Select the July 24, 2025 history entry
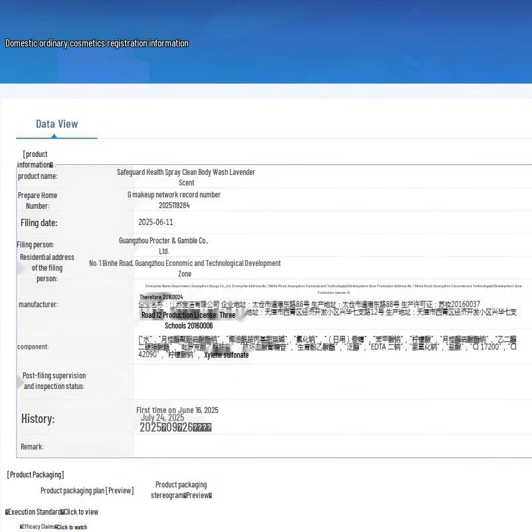 click(x=162, y=418)
